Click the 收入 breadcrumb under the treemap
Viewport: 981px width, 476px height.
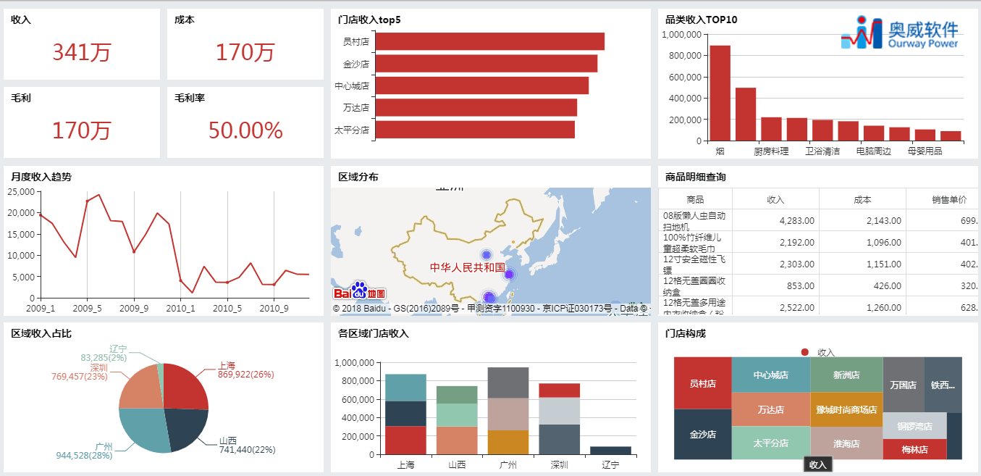point(818,464)
